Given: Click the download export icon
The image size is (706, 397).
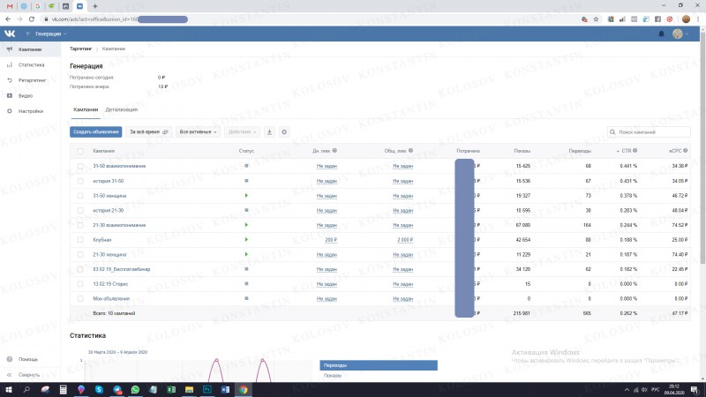Looking at the screenshot, I should tap(269, 131).
